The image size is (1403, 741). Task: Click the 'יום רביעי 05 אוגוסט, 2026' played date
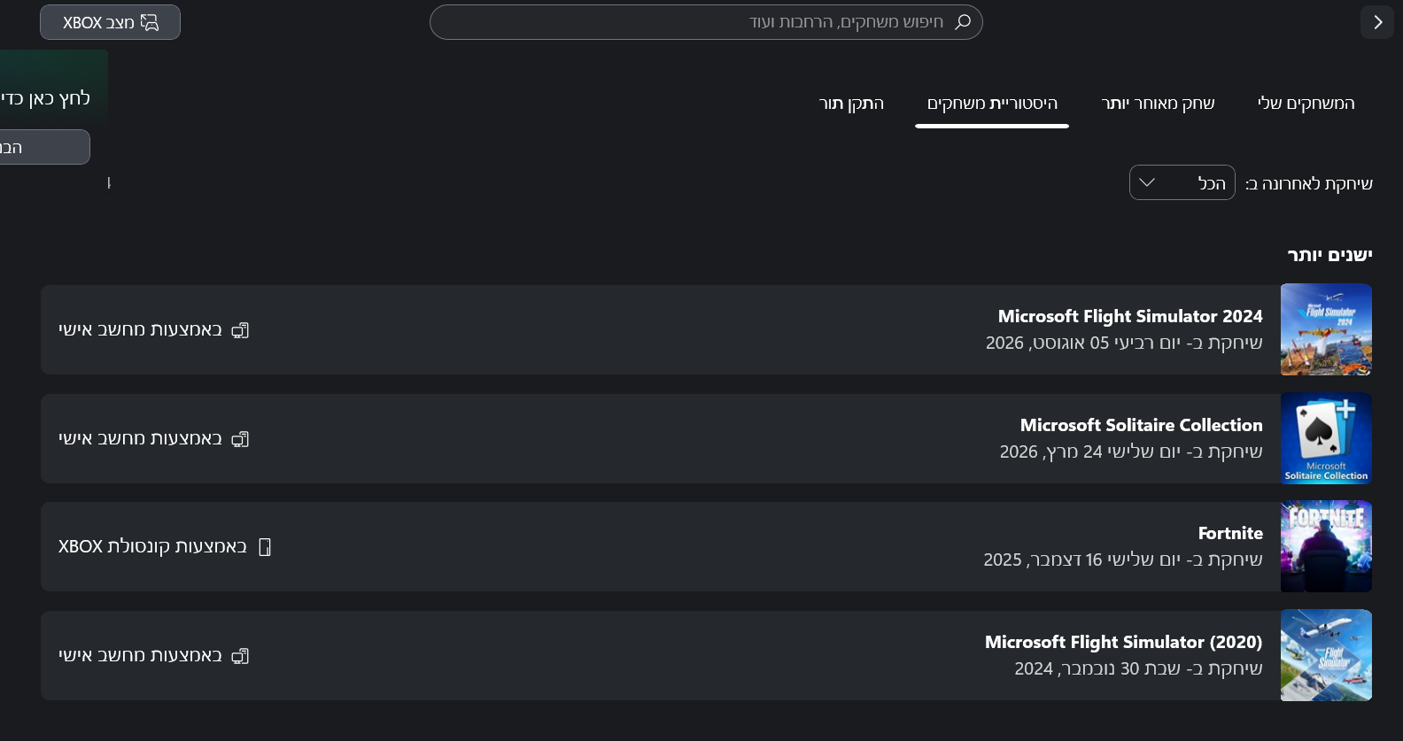pos(1083,343)
